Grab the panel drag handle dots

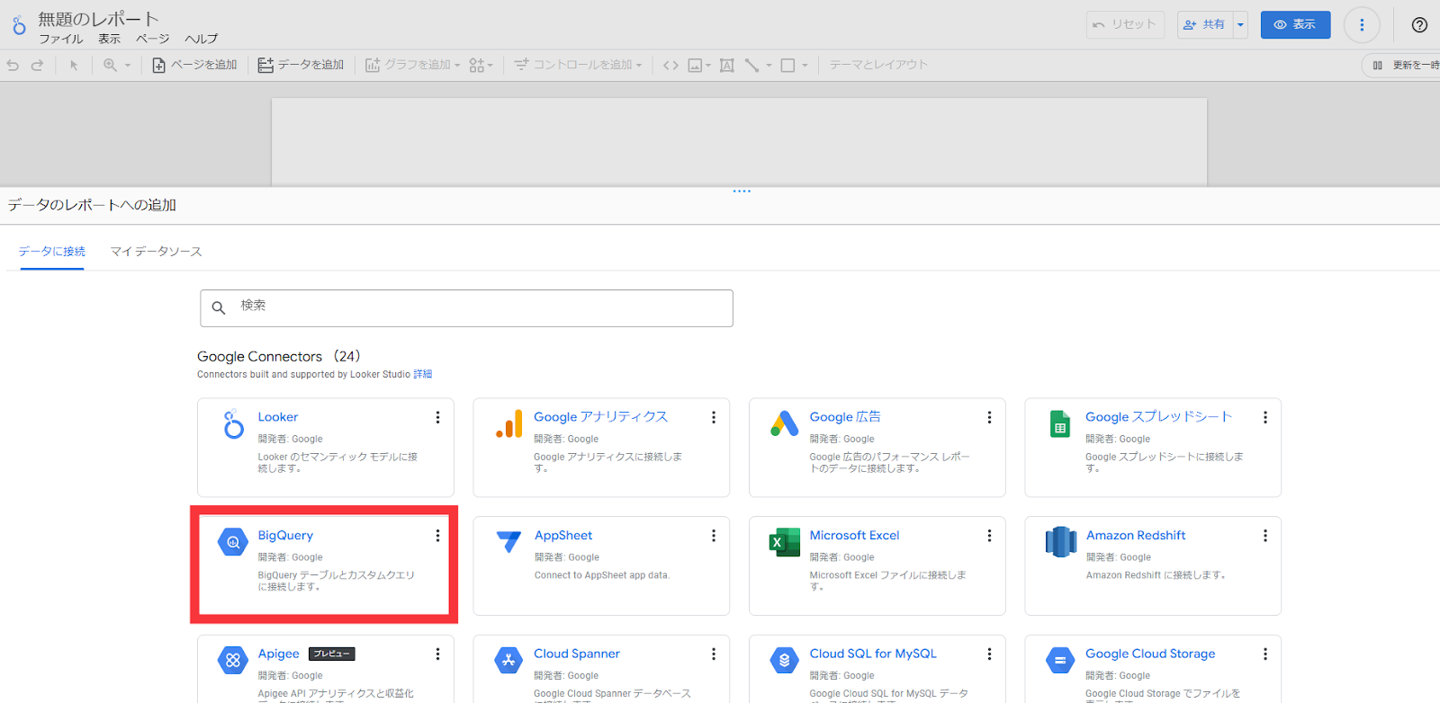[742, 191]
